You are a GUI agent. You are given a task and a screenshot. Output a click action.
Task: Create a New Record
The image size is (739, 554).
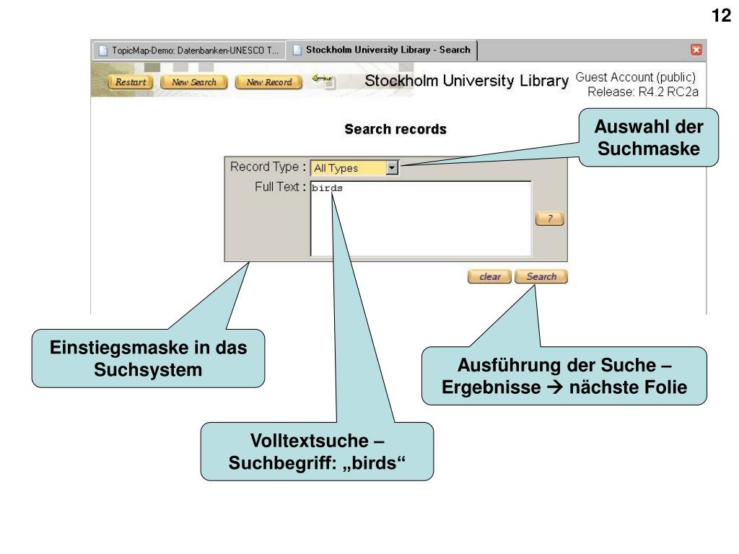268,82
